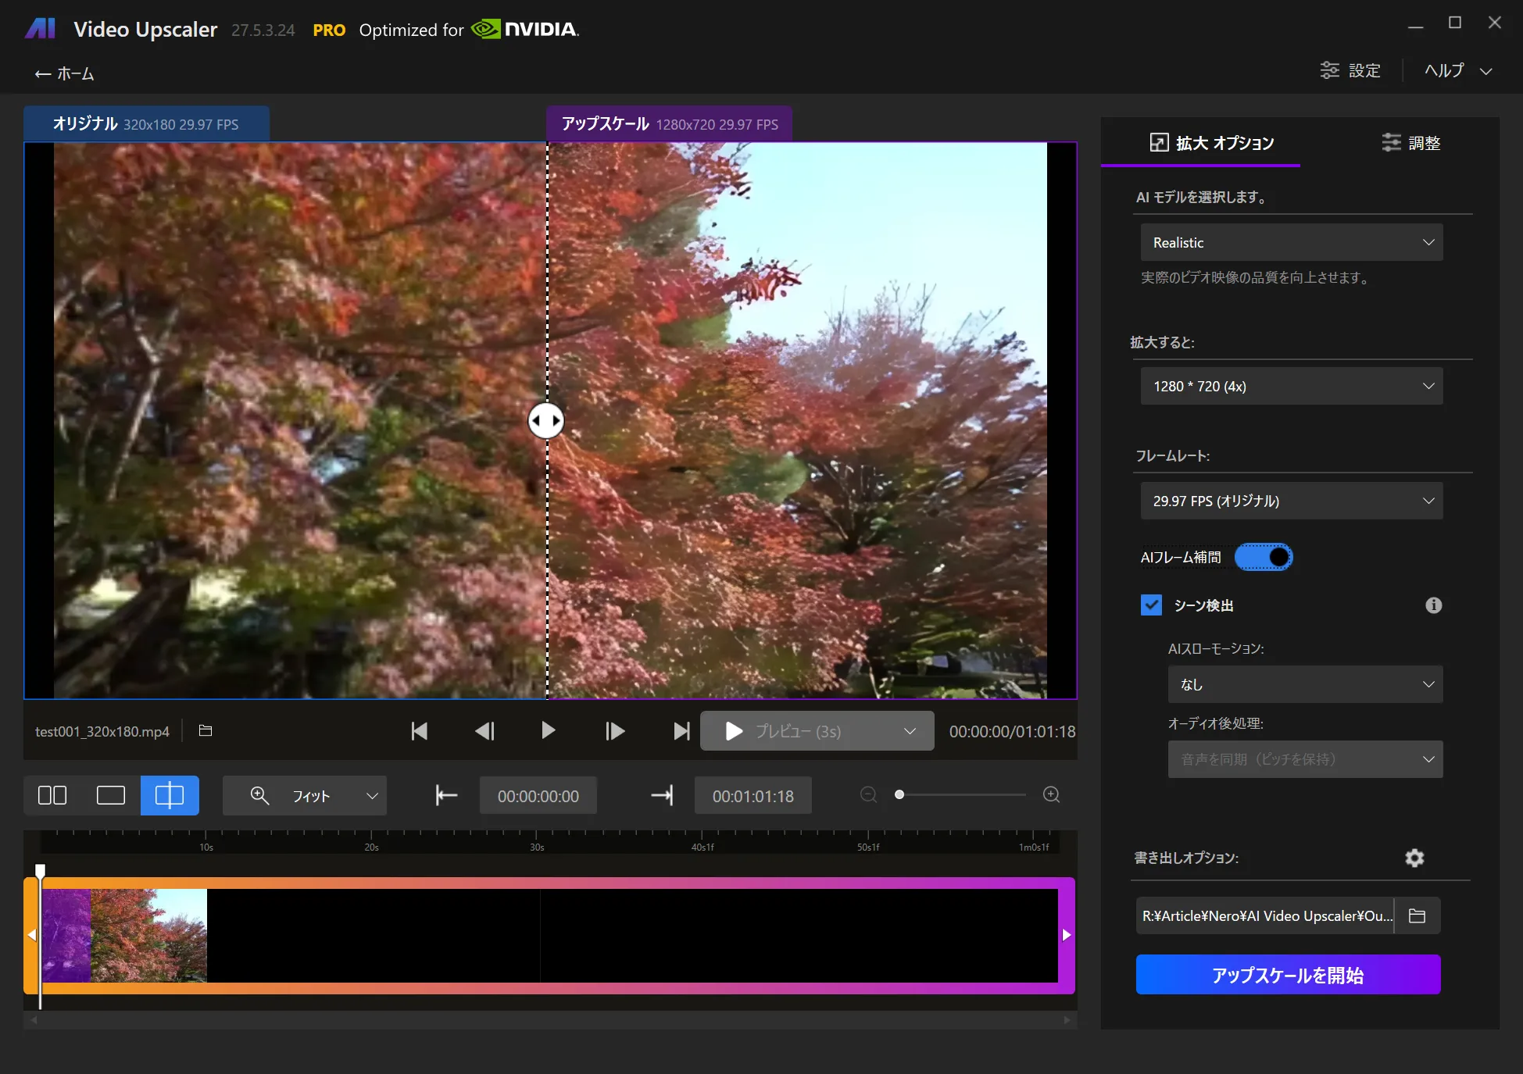Set the start trim point marker
This screenshot has width=1523, height=1074.
point(446,795)
